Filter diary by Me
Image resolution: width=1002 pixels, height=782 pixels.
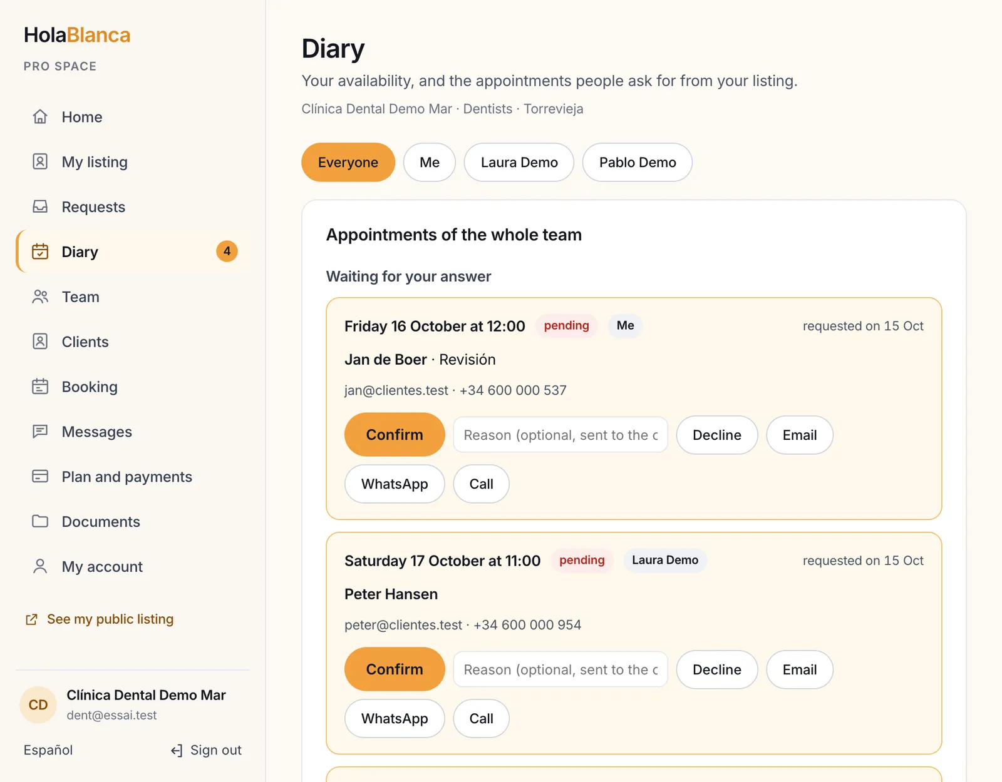pyautogui.click(x=430, y=163)
